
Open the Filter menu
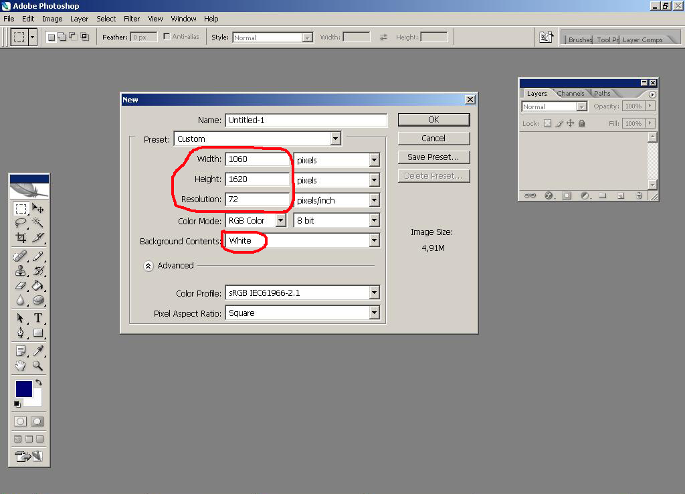(x=132, y=19)
